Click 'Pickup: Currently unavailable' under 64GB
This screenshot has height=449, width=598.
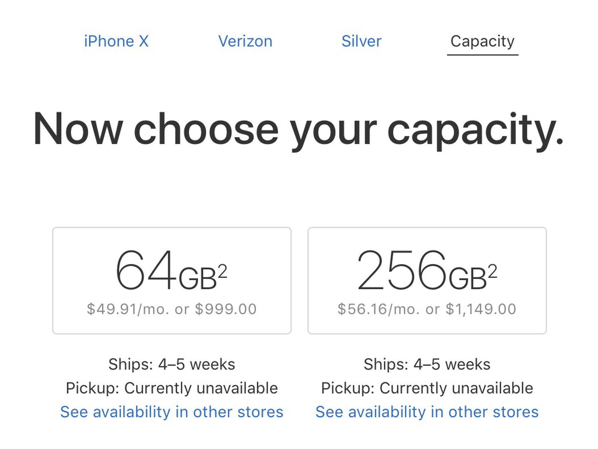(172, 388)
